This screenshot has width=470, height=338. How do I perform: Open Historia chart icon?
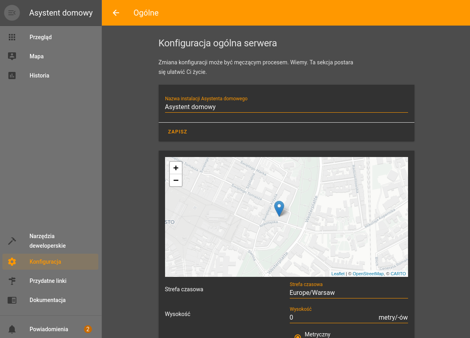12,76
